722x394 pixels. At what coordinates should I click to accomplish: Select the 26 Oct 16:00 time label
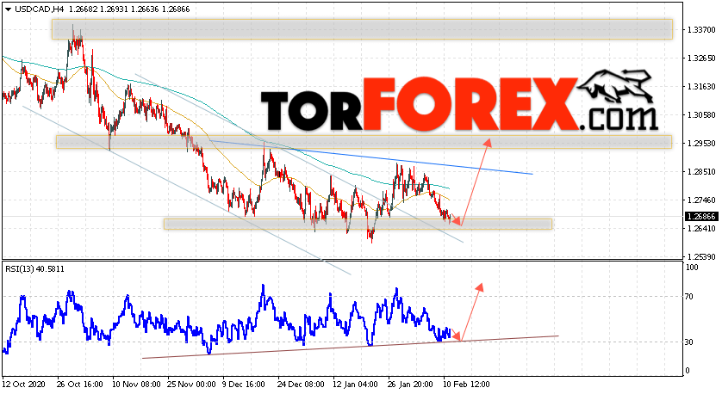[79, 384]
